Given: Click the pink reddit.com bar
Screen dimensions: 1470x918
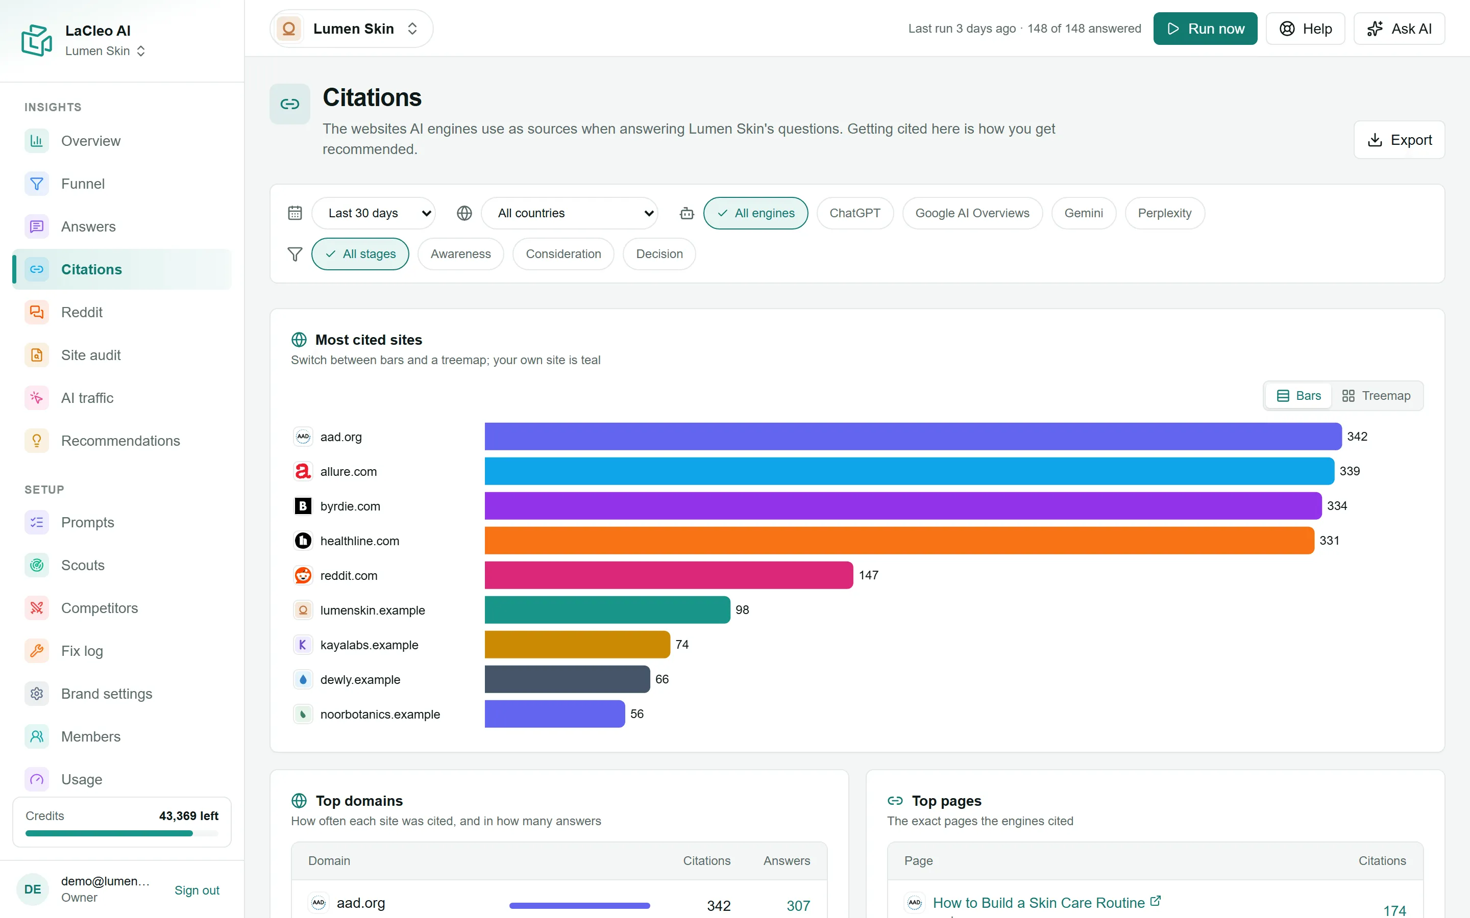Looking at the screenshot, I should tap(669, 575).
